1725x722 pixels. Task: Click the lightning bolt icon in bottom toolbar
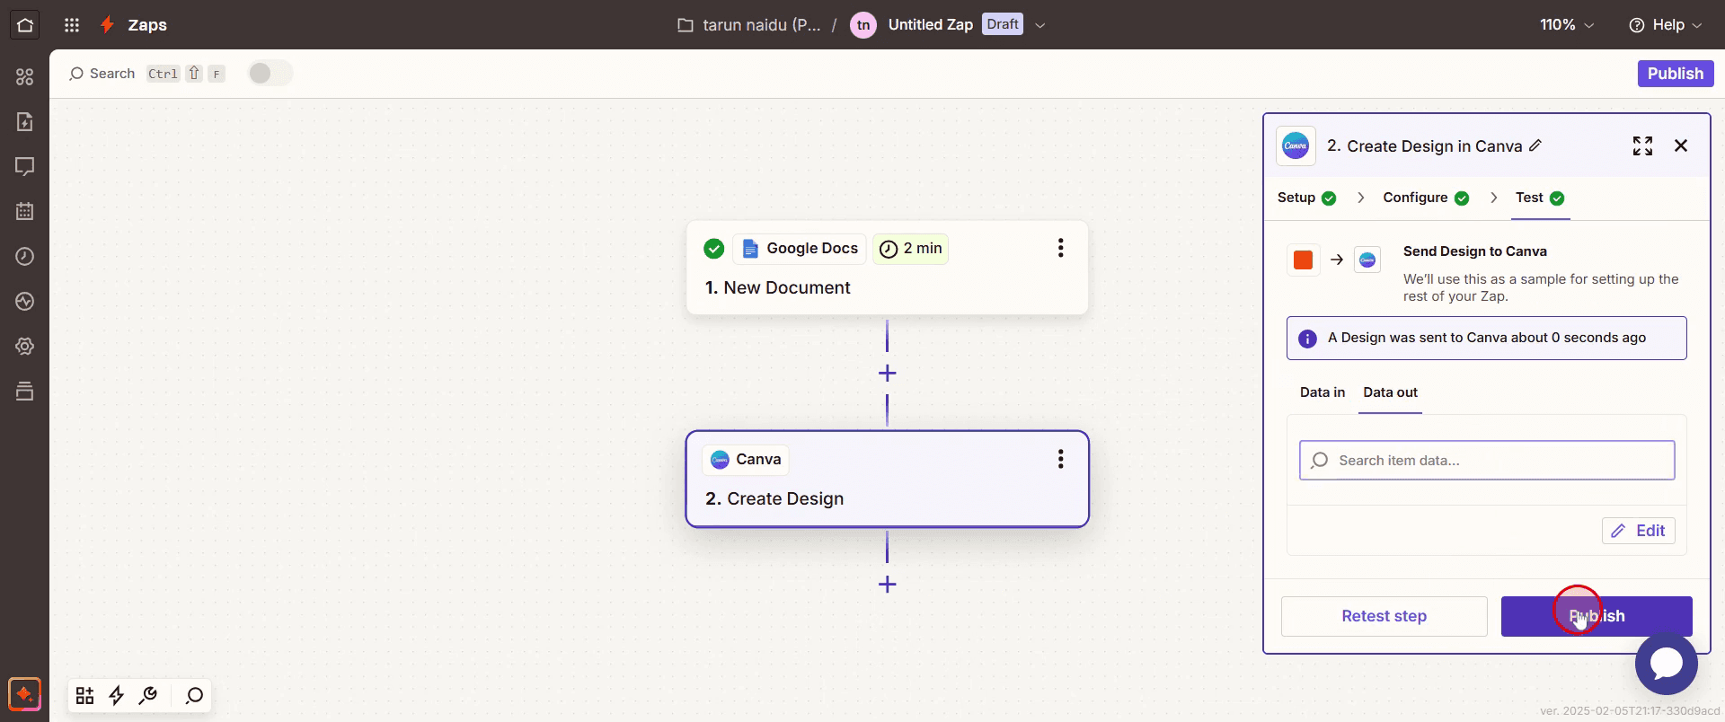(117, 696)
